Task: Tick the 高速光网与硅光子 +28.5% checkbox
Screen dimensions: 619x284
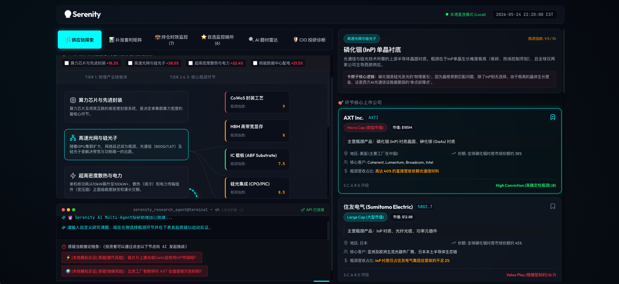Action: [130, 63]
